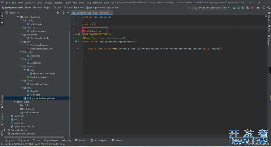Select BladeUserServiceImpl in the project tree
The image size is (271, 147).
pos(44,73)
